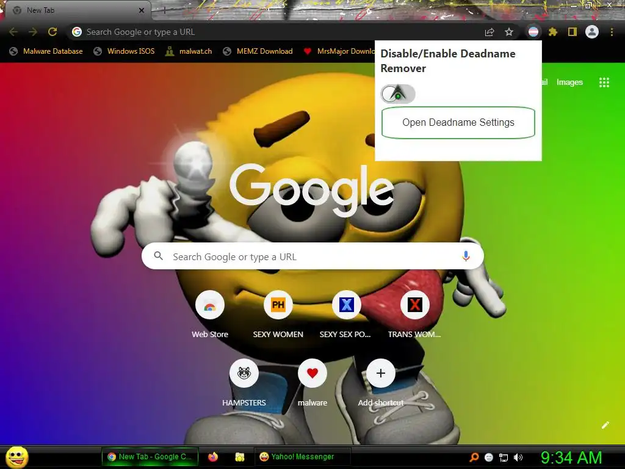Viewport: 625px width, 469px height.
Task: Click the Deadname Remover extension icon
Action: (x=533, y=32)
